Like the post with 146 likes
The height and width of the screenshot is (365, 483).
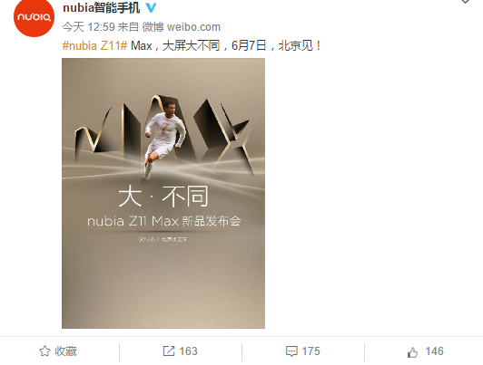(434, 351)
